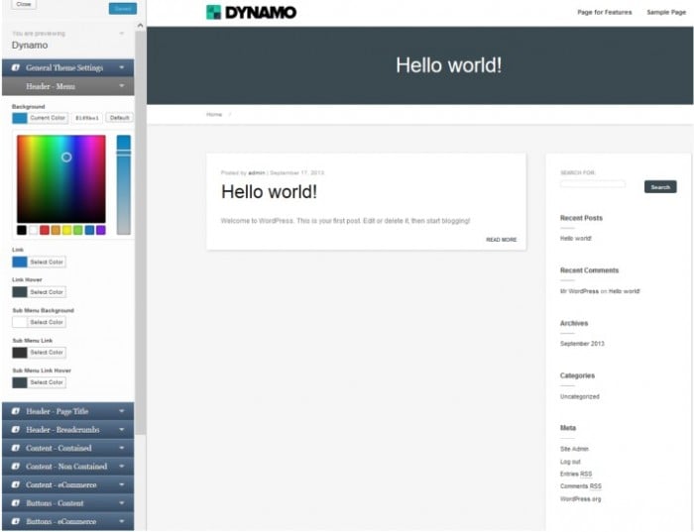Pick the purple palette swatch
Image resolution: width=694 pixels, height=532 pixels.
point(101,230)
